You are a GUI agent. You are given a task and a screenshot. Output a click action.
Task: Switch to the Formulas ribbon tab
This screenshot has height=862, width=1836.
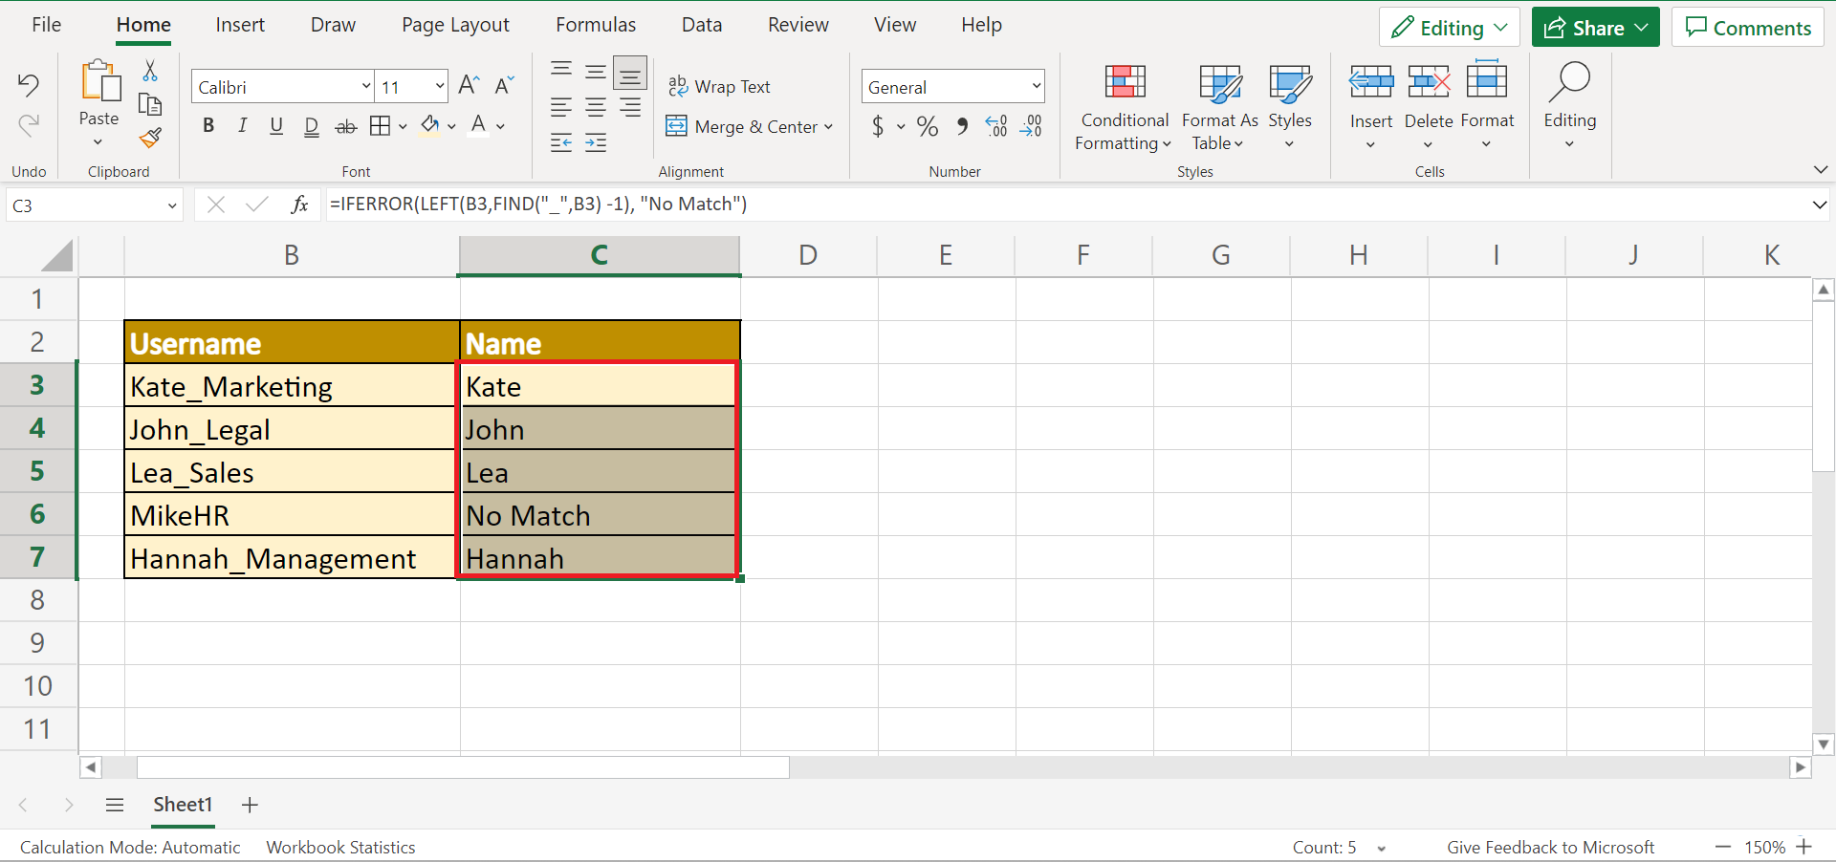pos(595,24)
